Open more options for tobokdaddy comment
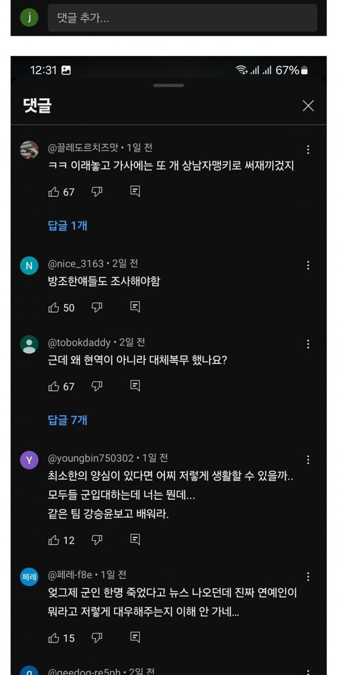This screenshot has height=675, width=337. (308, 344)
